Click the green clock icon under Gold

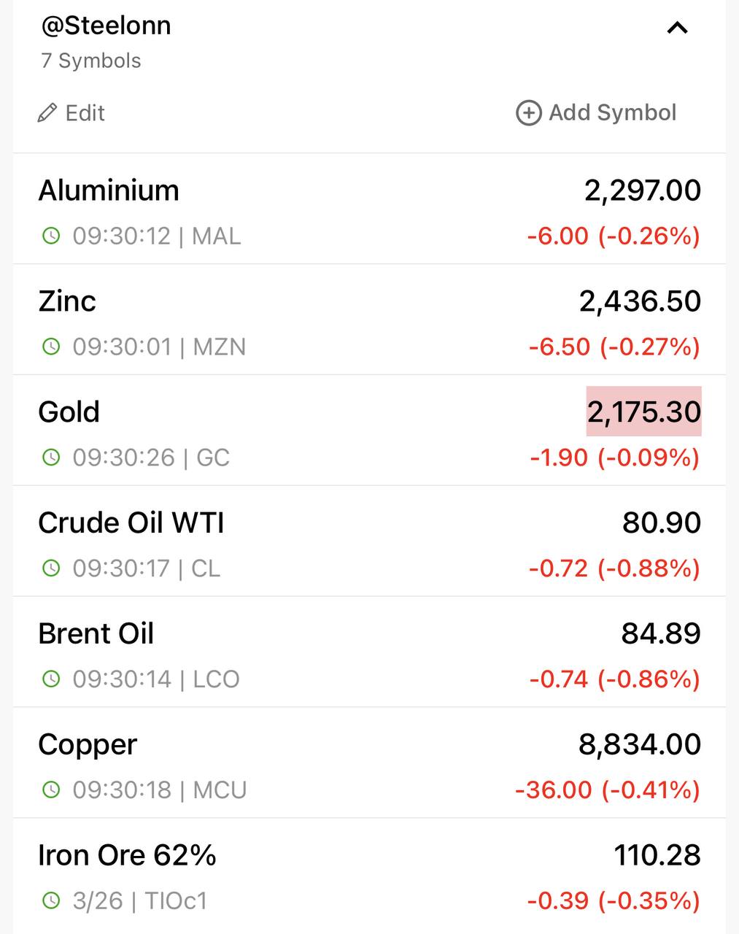coord(51,458)
